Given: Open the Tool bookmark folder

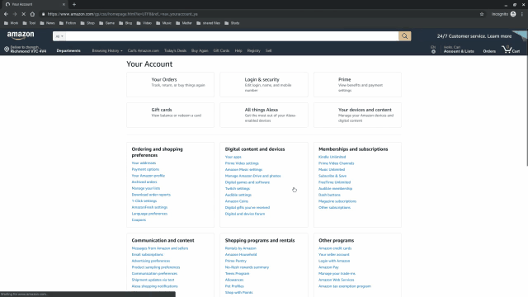Looking at the screenshot, I should 29,23.
